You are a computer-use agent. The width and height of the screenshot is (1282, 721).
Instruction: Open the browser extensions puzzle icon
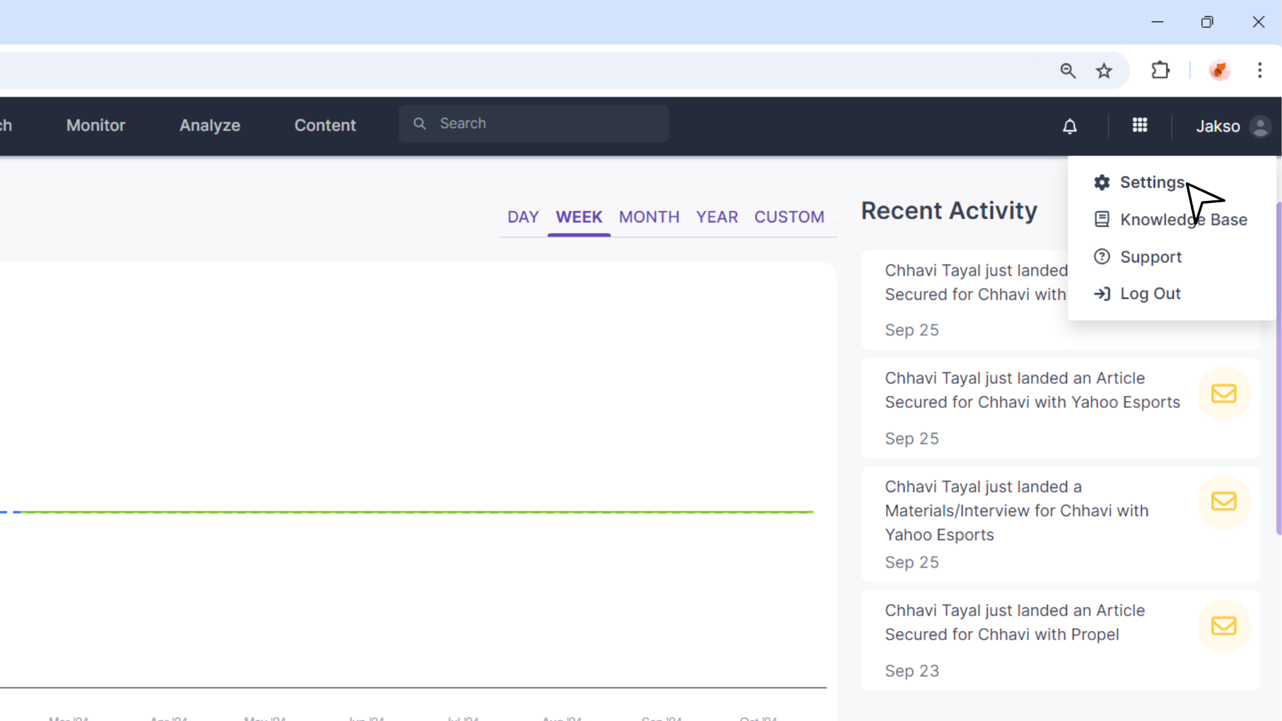[1160, 70]
